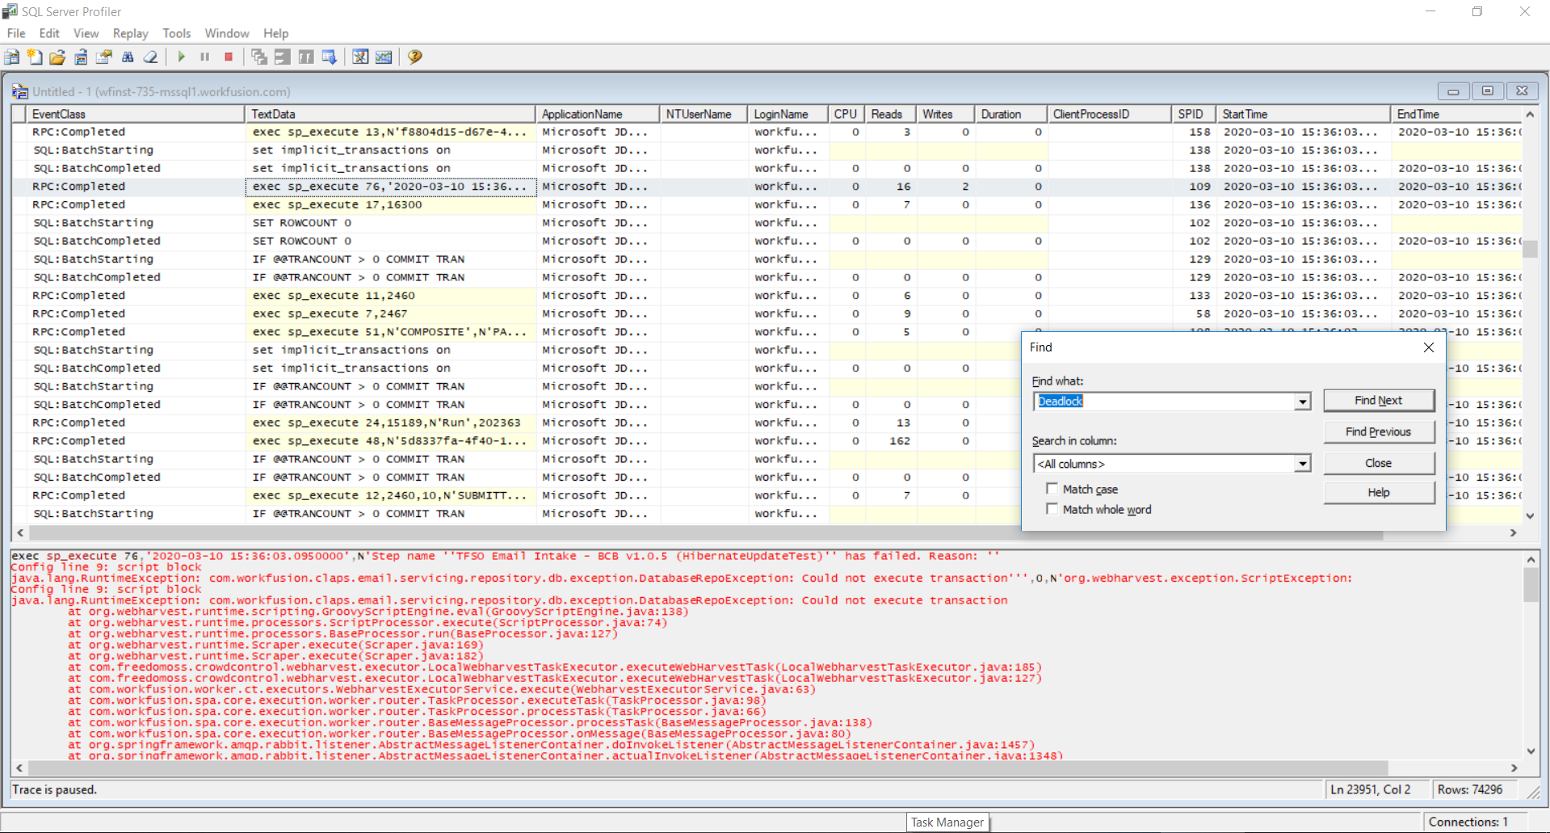Click the red Stop trace icon
The height and width of the screenshot is (833, 1550).
pos(229,57)
